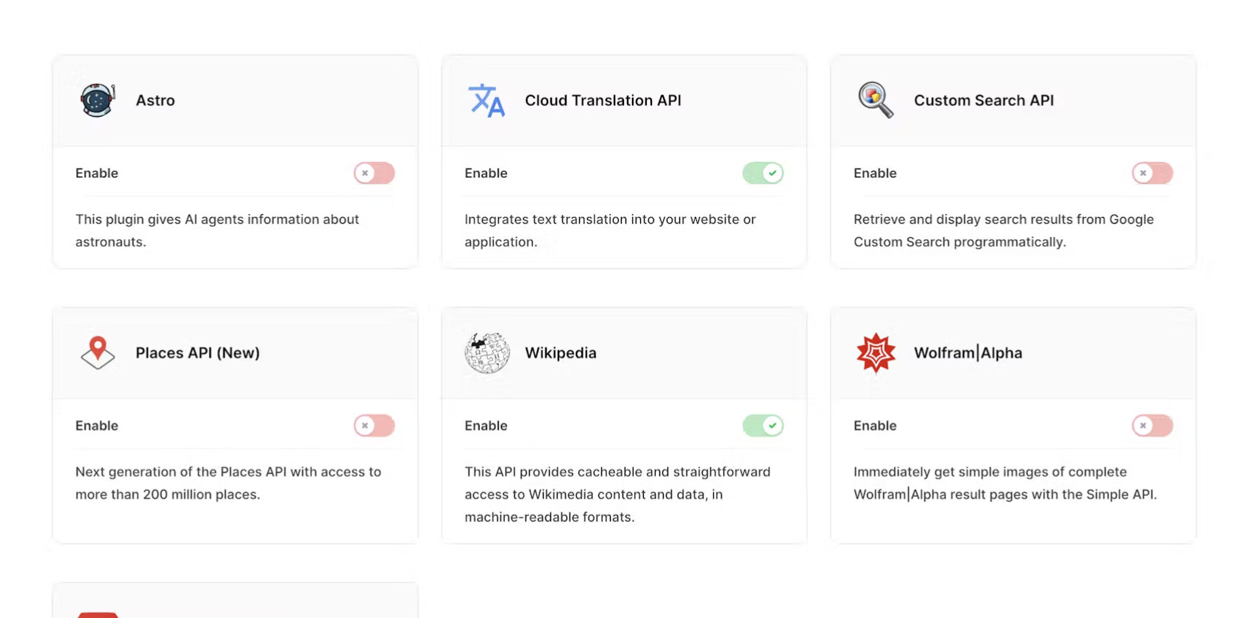Click the 'Immediately get simple images' description
Image resolution: width=1245 pixels, height=618 pixels.
pos(1005,483)
